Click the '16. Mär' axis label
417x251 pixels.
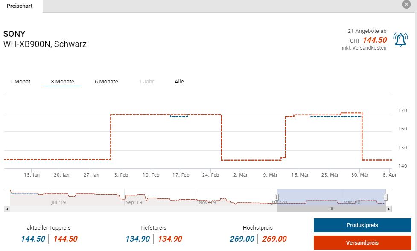point(300,175)
